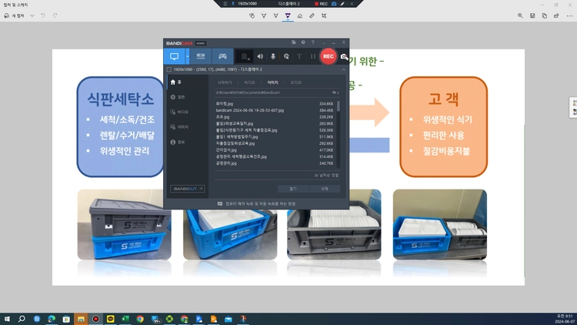
Task: Expand the screen mode dropdown arrow
Action: [x=187, y=56]
